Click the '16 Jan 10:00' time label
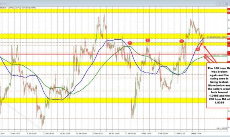Image resolution: width=230 pixels, height=137 pixels. pyautogui.click(x=65, y=133)
